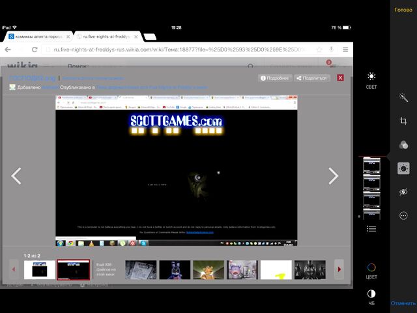The height and width of the screenshot is (313, 417).
Task: Bookmark page with the star icon
Action: [x=319, y=50]
